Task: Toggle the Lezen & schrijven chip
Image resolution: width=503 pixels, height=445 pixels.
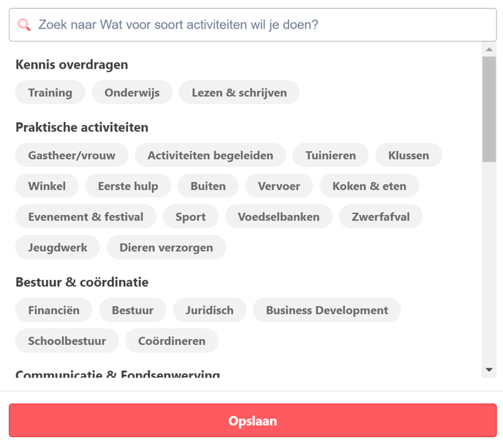Action: (x=239, y=93)
